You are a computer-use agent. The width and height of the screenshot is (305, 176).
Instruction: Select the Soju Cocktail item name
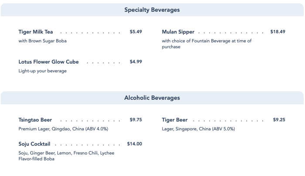tap(34, 144)
